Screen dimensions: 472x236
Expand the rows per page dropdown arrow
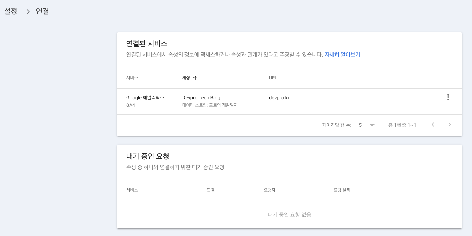372,125
